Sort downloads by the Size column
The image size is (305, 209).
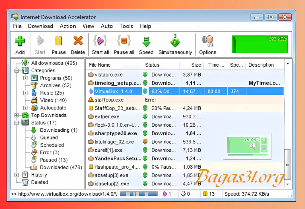pyautogui.click(x=196, y=65)
